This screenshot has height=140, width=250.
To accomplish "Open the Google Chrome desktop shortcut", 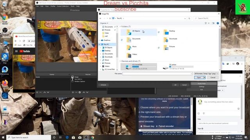I will point(5,19).
